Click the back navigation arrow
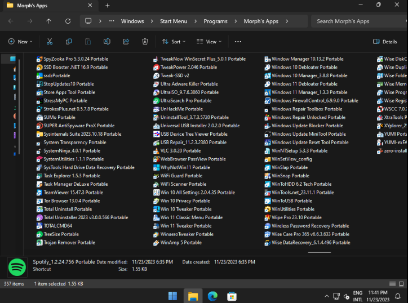The image size is (408, 303). click(x=11, y=21)
